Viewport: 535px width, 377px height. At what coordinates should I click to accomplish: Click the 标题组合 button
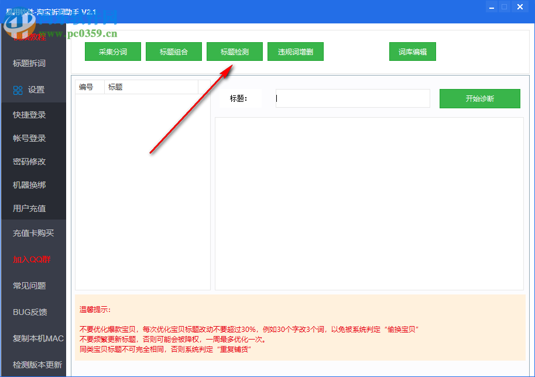coord(173,52)
